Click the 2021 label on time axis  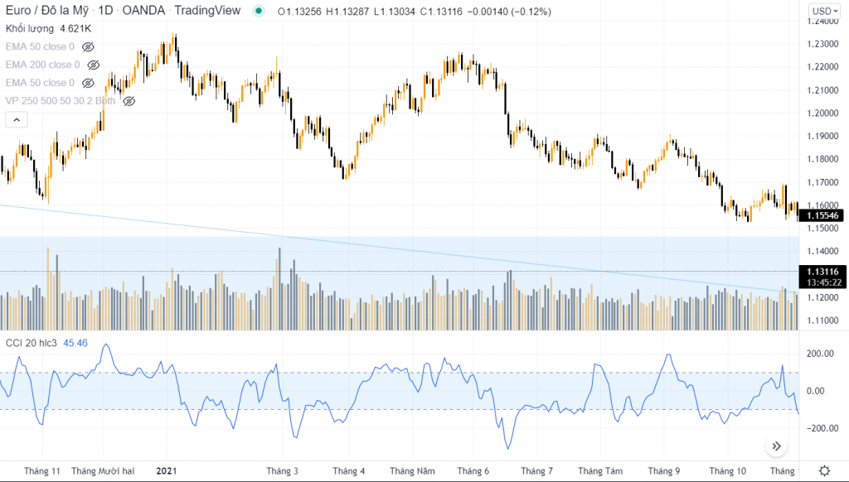pyautogui.click(x=166, y=470)
